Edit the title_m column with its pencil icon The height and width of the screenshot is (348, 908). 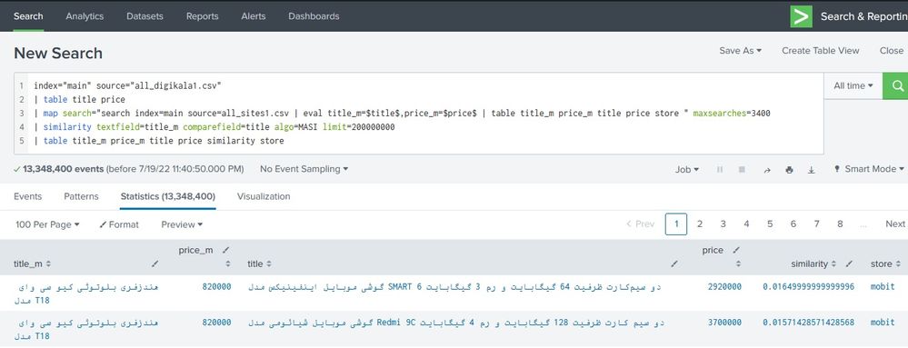(x=154, y=264)
